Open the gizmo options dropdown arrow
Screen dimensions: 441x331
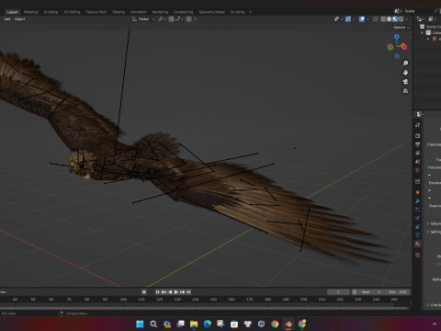coord(354,19)
